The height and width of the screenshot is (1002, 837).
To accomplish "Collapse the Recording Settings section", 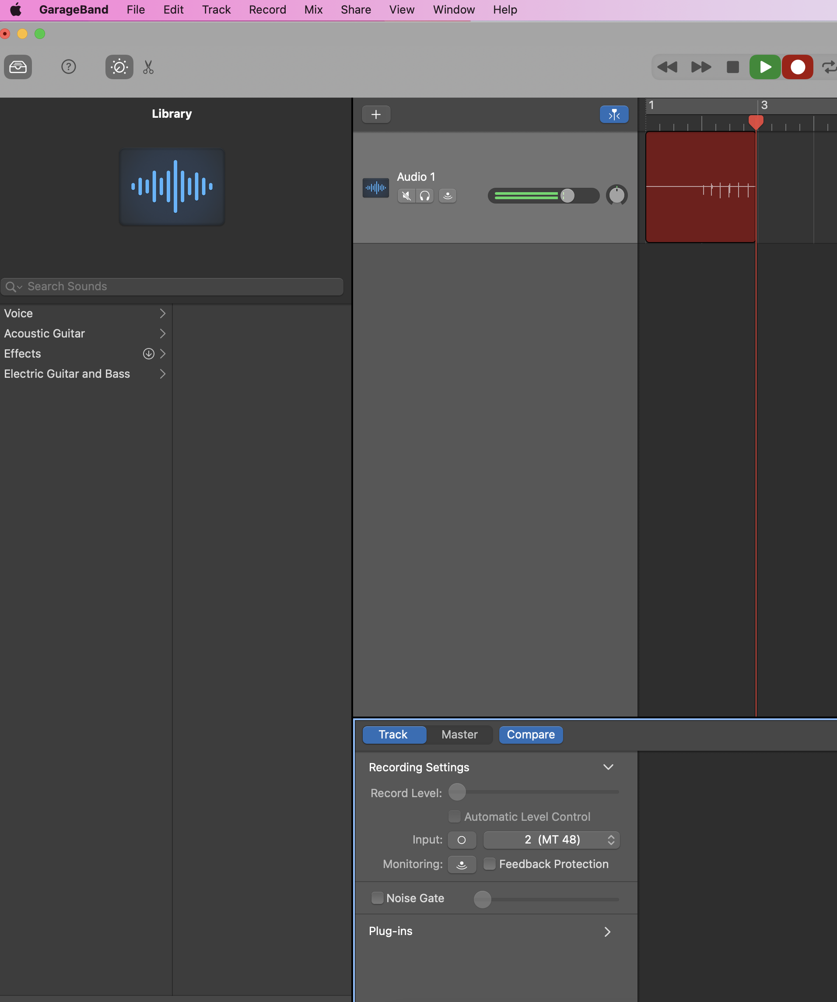I will point(608,767).
